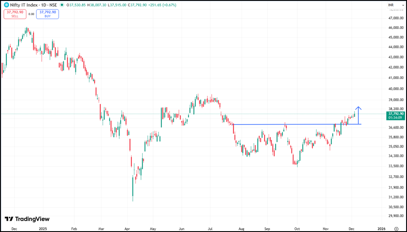This screenshot has height=232, width=407.
Task: Click the 44,000.00 price axis label
Action: (x=396, y=47)
